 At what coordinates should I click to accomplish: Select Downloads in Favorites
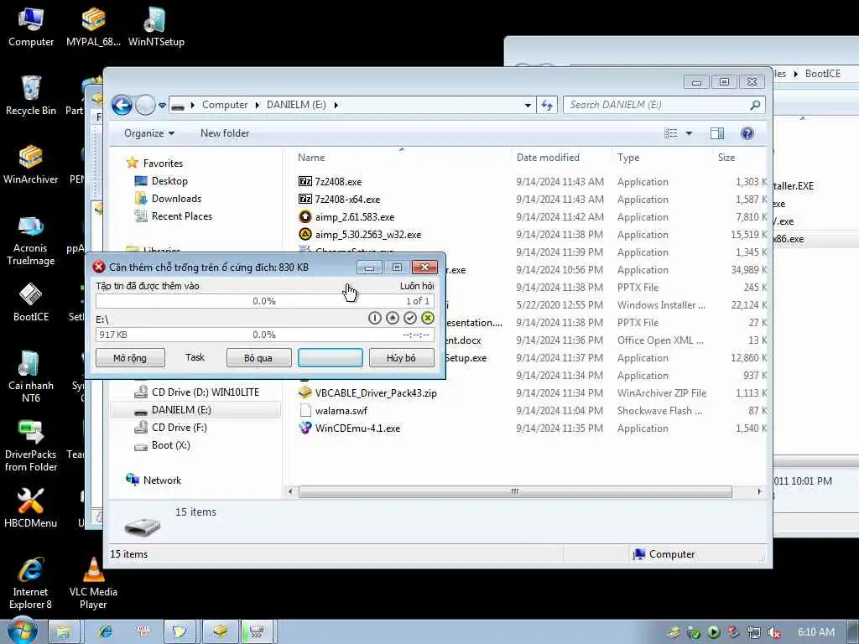click(176, 198)
